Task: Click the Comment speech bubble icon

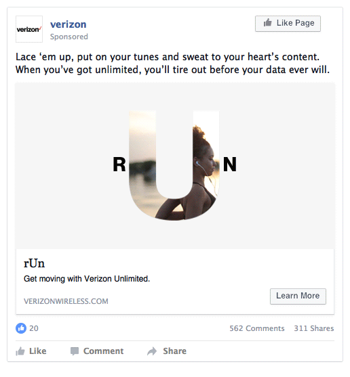Action: (x=75, y=351)
